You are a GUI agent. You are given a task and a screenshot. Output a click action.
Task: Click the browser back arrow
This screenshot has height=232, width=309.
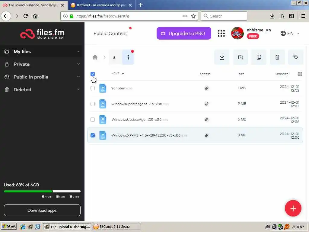[6, 16]
